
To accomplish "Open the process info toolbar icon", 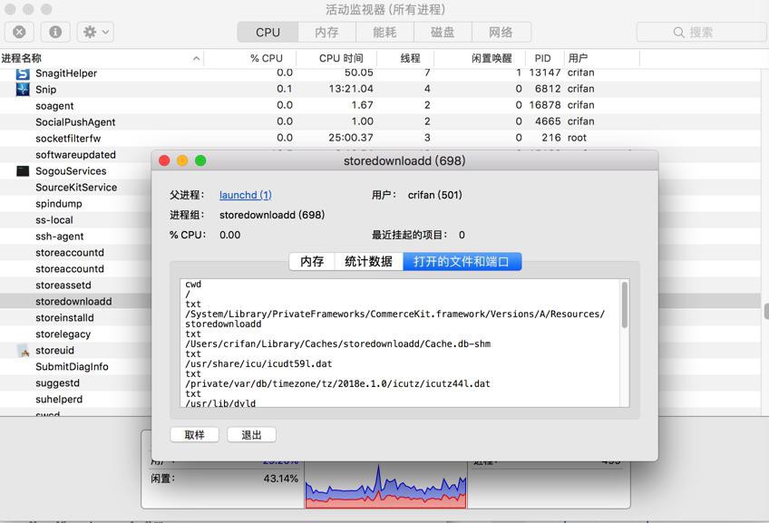I will (x=55, y=33).
